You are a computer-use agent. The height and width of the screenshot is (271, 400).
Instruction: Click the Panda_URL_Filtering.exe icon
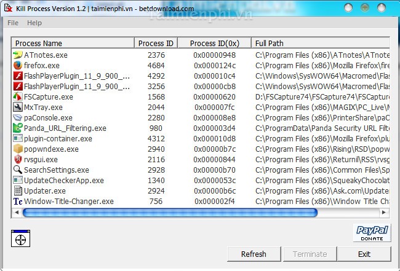[x=18, y=128]
